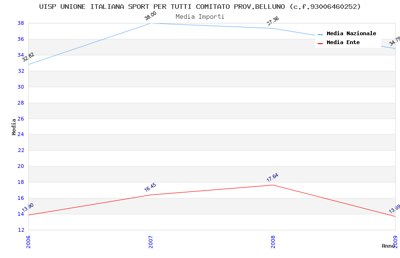
Task: Click the 'Media' y-axis title
Action: [x=14, y=127]
